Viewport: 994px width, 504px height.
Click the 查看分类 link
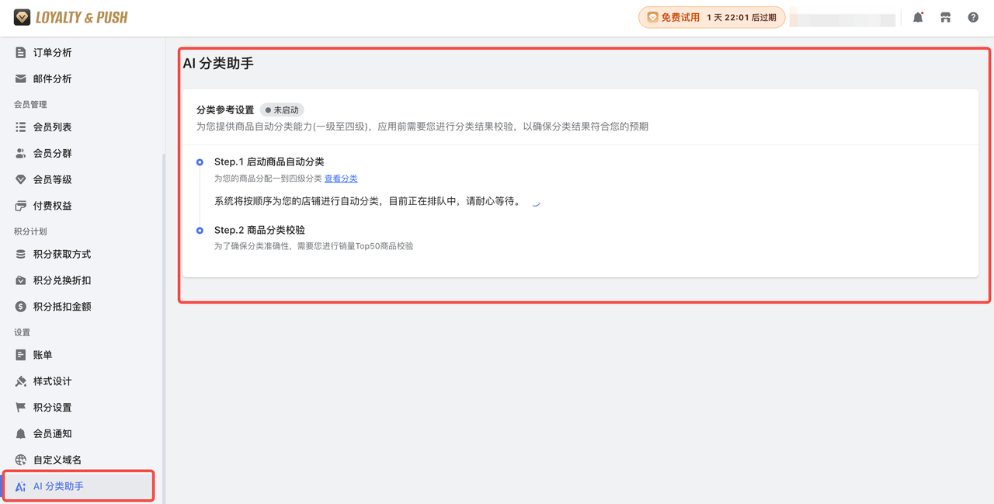click(x=341, y=179)
